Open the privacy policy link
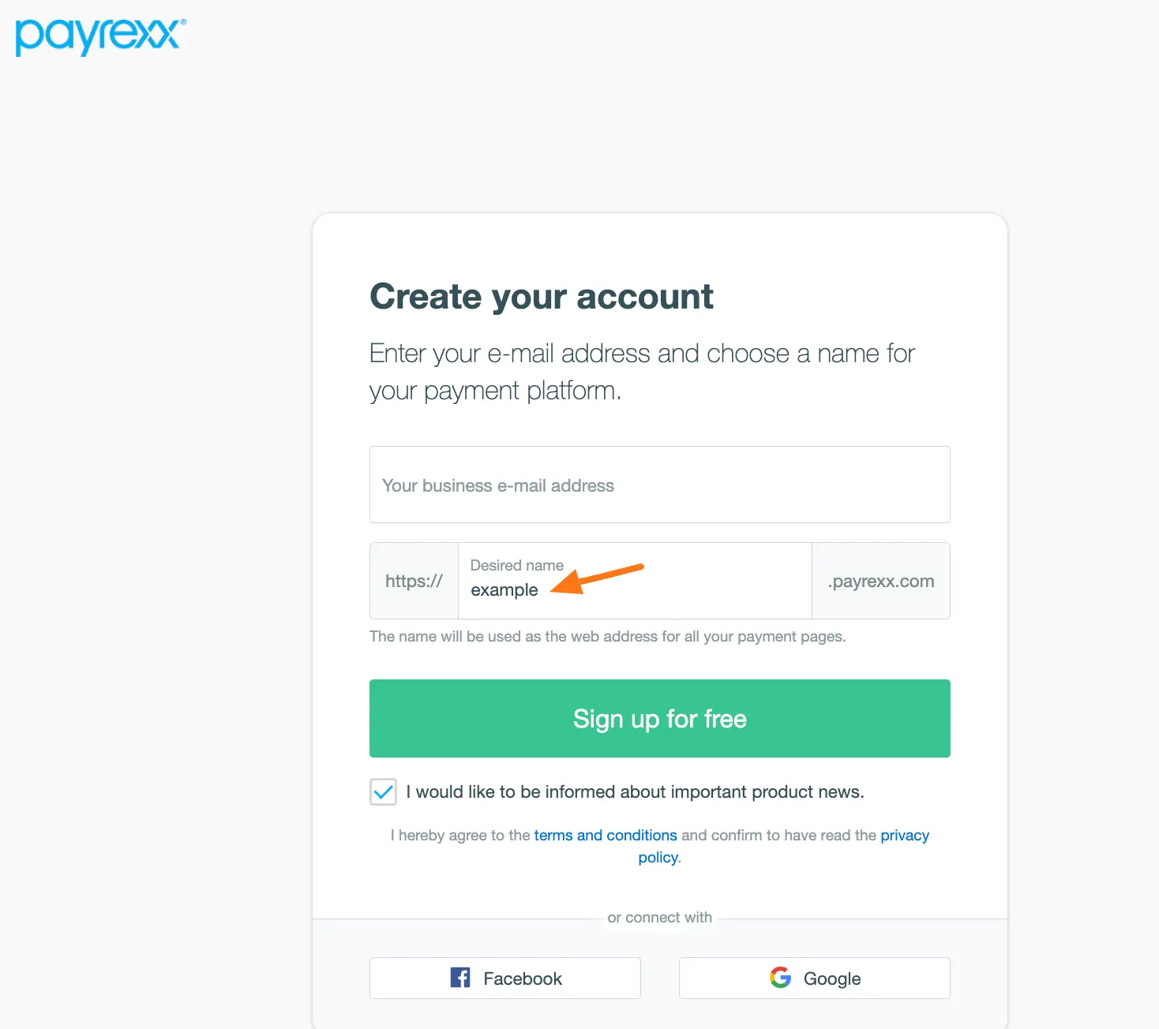The width and height of the screenshot is (1159, 1029). [x=904, y=835]
